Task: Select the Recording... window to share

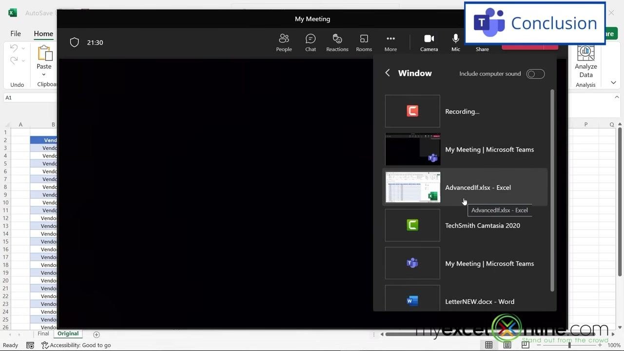Action: click(x=466, y=111)
